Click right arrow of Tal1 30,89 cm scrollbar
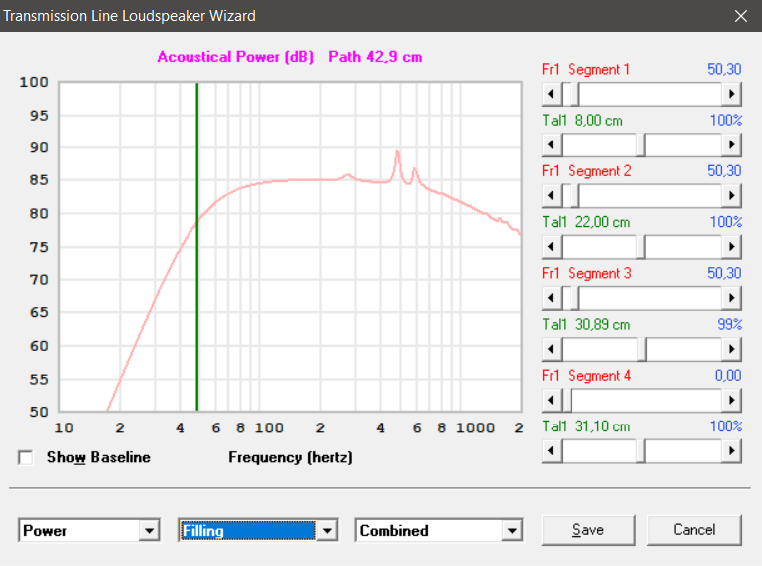This screenshot has height=566, width=762. pos(731,349)
